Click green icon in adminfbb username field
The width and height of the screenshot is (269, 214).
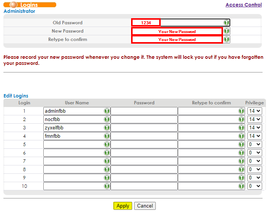107,111
